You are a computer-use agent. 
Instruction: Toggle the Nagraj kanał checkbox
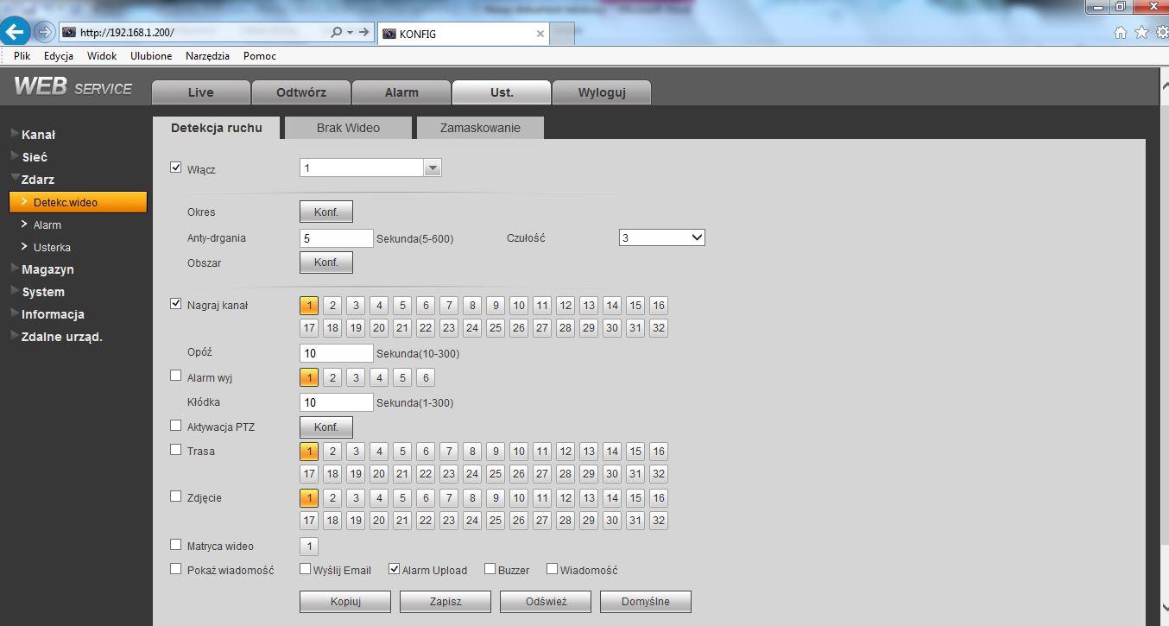[x=176, y=303]
